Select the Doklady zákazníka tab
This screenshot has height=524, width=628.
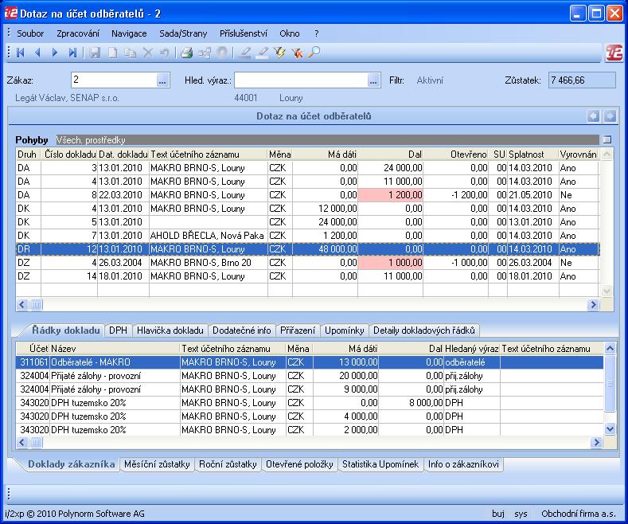72,464
